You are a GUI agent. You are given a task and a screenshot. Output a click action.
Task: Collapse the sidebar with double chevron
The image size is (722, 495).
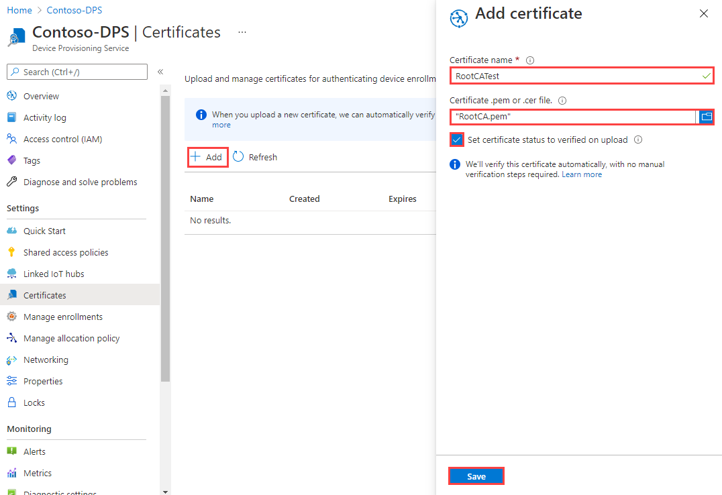pos(160,72)
